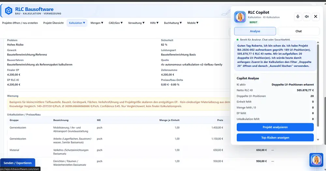Click 'Doppelte LV-Positionen' analysis row
The image size is (326, 171).
[275, 96]
